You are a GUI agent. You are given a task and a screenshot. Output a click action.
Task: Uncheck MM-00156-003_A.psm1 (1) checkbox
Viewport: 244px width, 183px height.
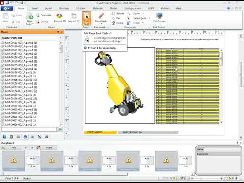click(3, 57)
